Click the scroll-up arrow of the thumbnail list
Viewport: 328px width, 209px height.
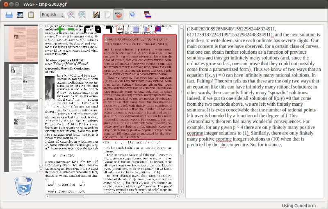(41, 26)
